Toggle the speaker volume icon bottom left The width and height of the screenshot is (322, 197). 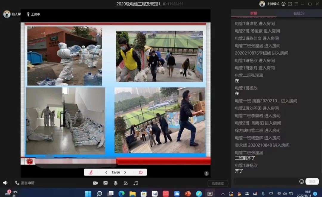point(5,183)
